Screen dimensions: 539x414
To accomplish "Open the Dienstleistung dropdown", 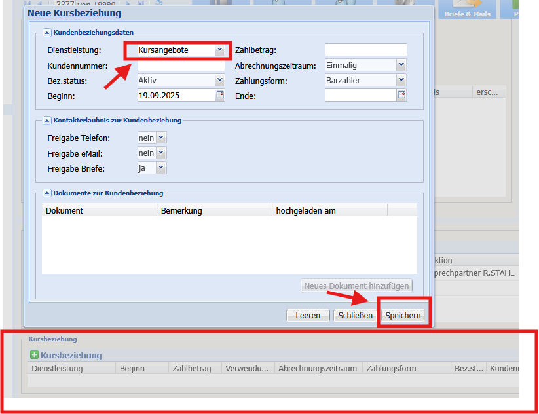I will pyautogui.click(x=219, y=50).
